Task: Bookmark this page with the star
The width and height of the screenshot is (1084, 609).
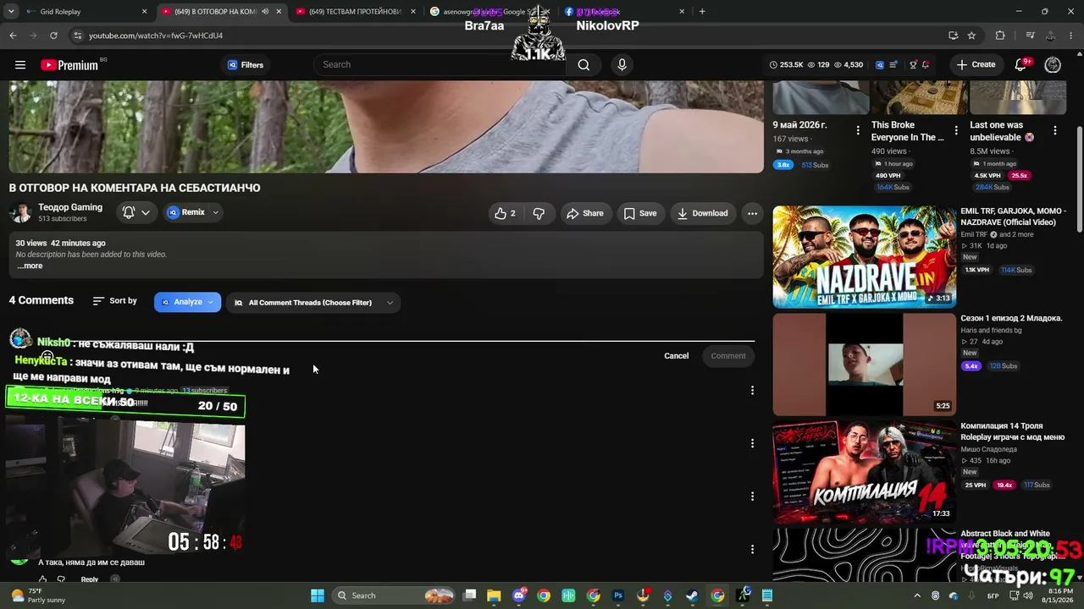Action: [x=971, y=36]
